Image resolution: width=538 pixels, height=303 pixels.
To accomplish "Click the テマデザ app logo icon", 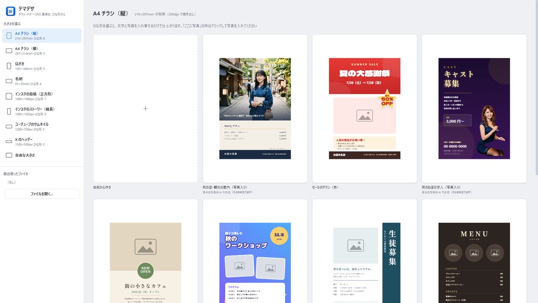I will point(11,11).
